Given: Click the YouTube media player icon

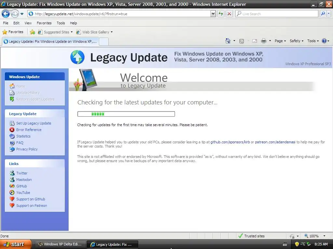Looking at the screenshot, I should tap(12, 193).
